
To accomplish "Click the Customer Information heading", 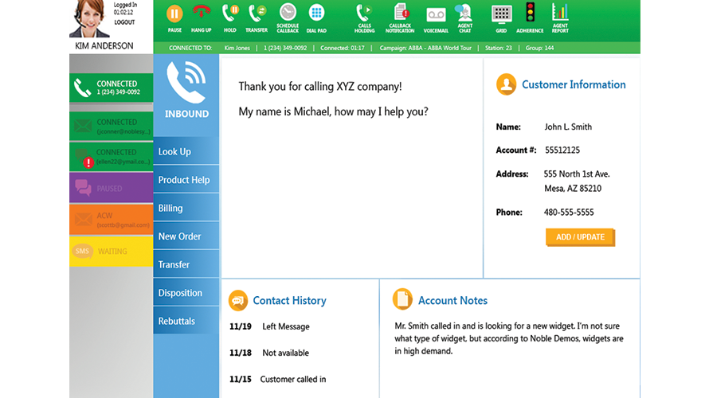I will (x=574, y=84).
